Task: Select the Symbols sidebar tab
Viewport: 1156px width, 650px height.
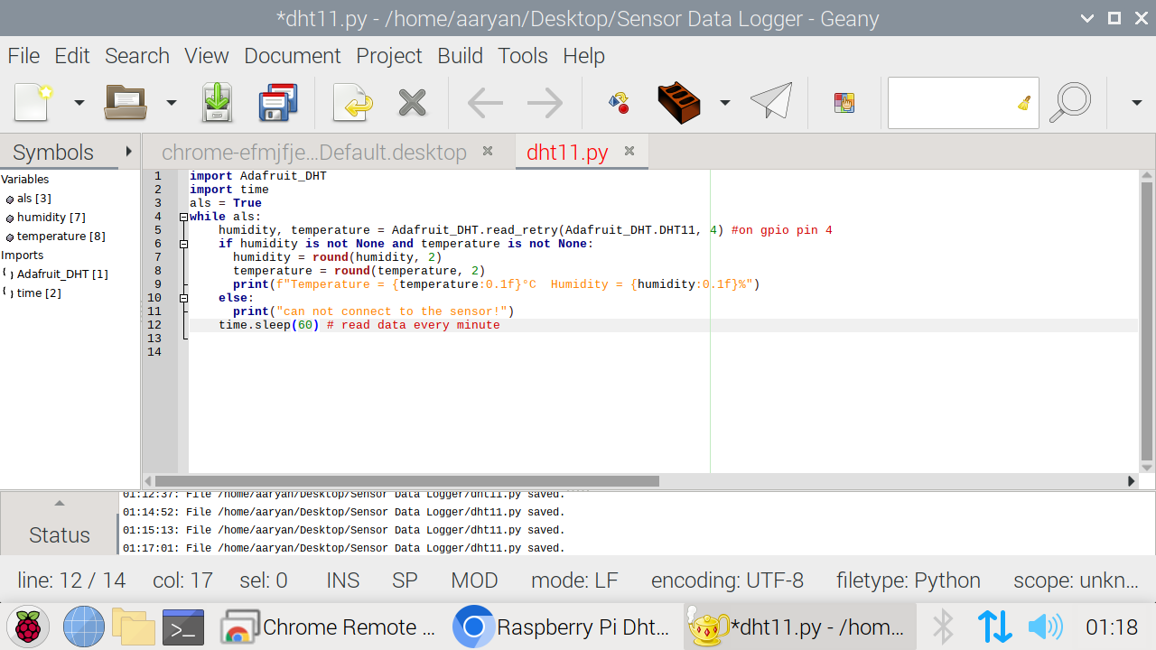Action: [x=53, y=152]
